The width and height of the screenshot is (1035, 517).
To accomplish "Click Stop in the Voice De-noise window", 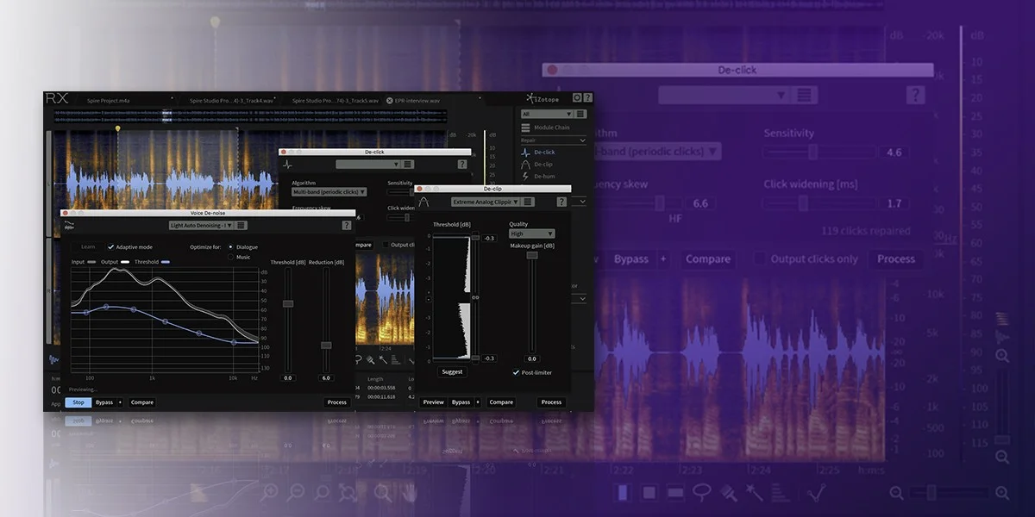I will tap(78, 402).
